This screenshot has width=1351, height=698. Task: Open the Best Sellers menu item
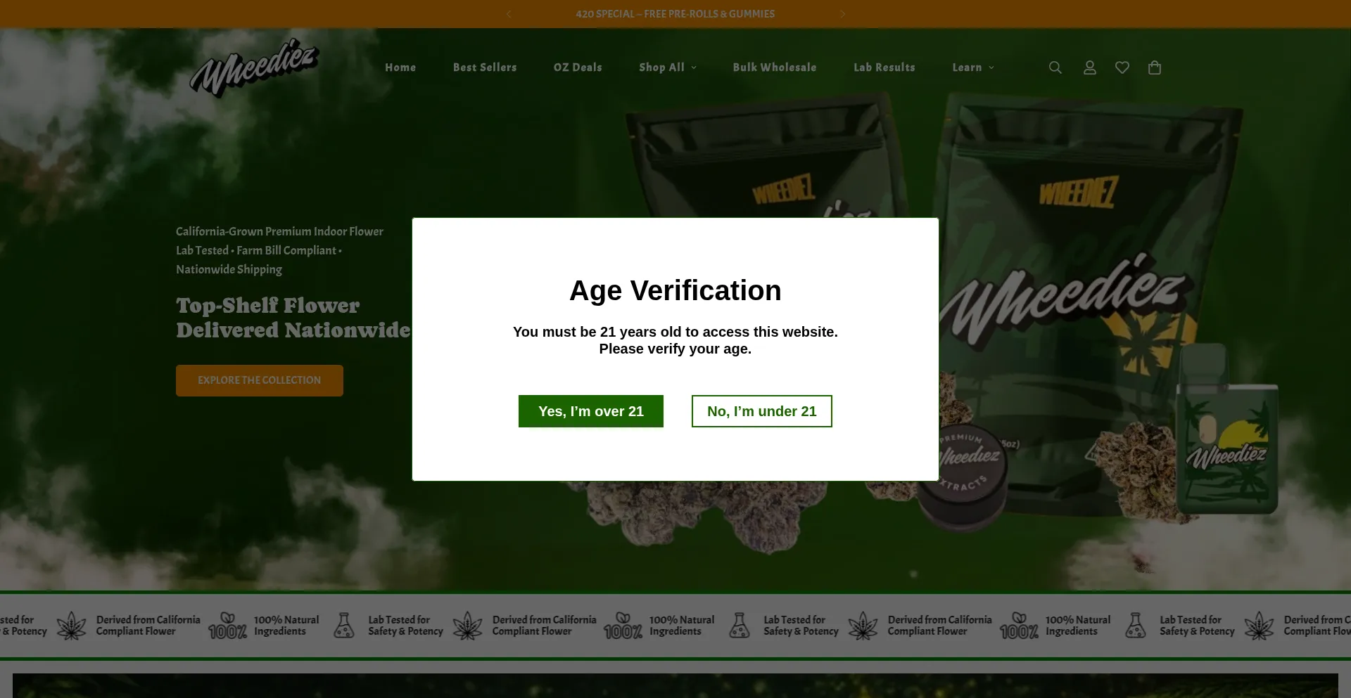485,67
